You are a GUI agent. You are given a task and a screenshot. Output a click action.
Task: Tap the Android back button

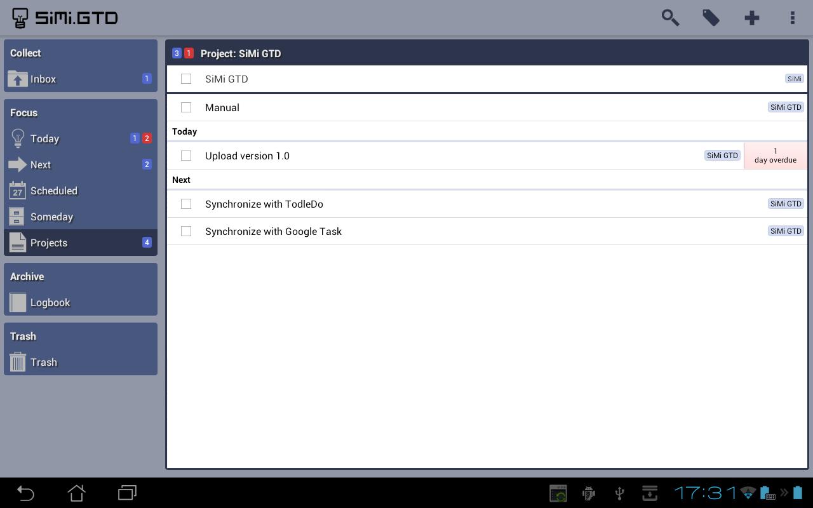[x=25, y=493]
